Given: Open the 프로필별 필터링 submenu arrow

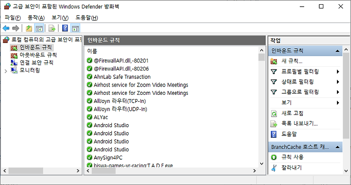Looking at the screenshot, I should click(x=338, y=72).
